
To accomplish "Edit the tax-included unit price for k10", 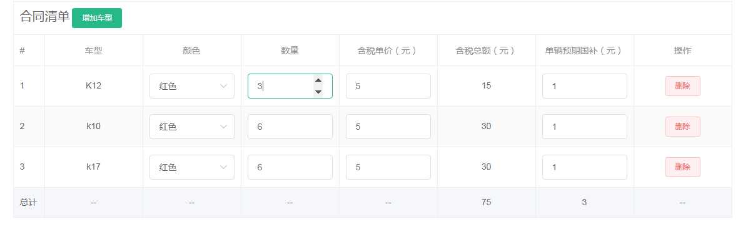I will 388,127.
